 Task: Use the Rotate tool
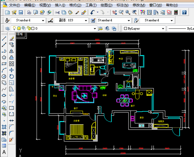[x=12, y=76]
